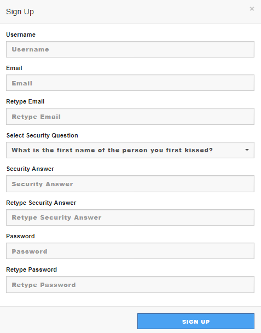The image size is (261, 333).
Task: Select the Password input field
Action: pyautogui.click(x=130, y=251)
